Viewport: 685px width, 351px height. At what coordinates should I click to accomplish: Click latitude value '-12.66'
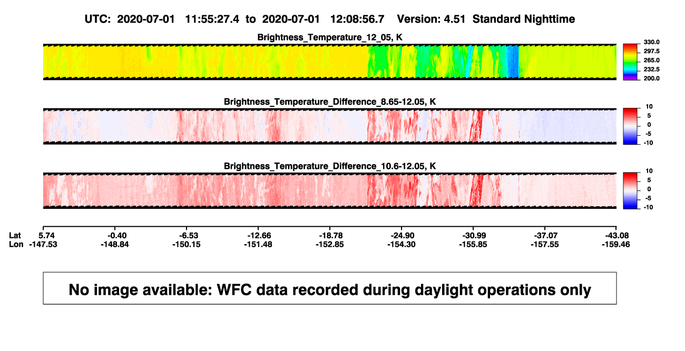258,235
